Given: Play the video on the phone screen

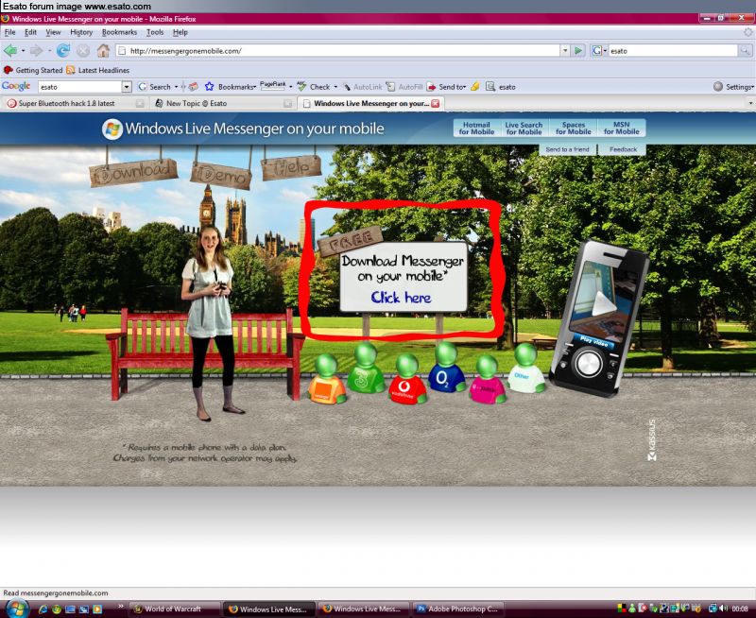Looking at the screenshot, I should (603, 303).
